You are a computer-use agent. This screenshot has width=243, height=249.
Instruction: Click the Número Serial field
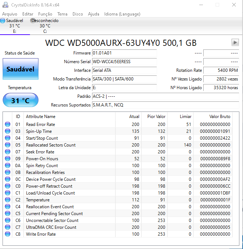[124, 62]
